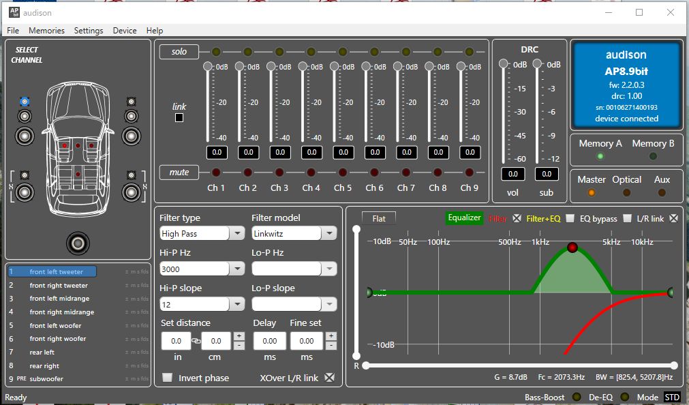The image size is (689, 405).
Task: Select the front right tweeter speaker icon
Action: click(x=131, y=102)
